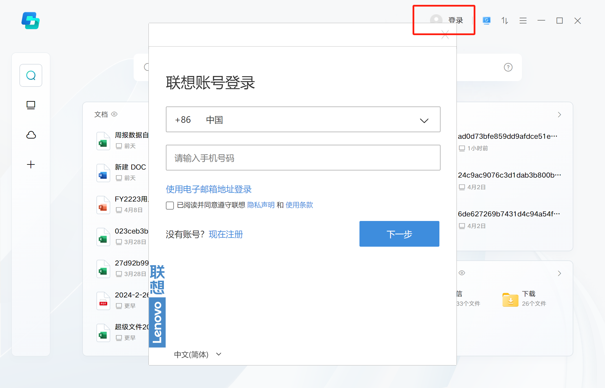
Task: Select the file ad0d73bfe859dd9afdce51e…
Action: (507, 136)
